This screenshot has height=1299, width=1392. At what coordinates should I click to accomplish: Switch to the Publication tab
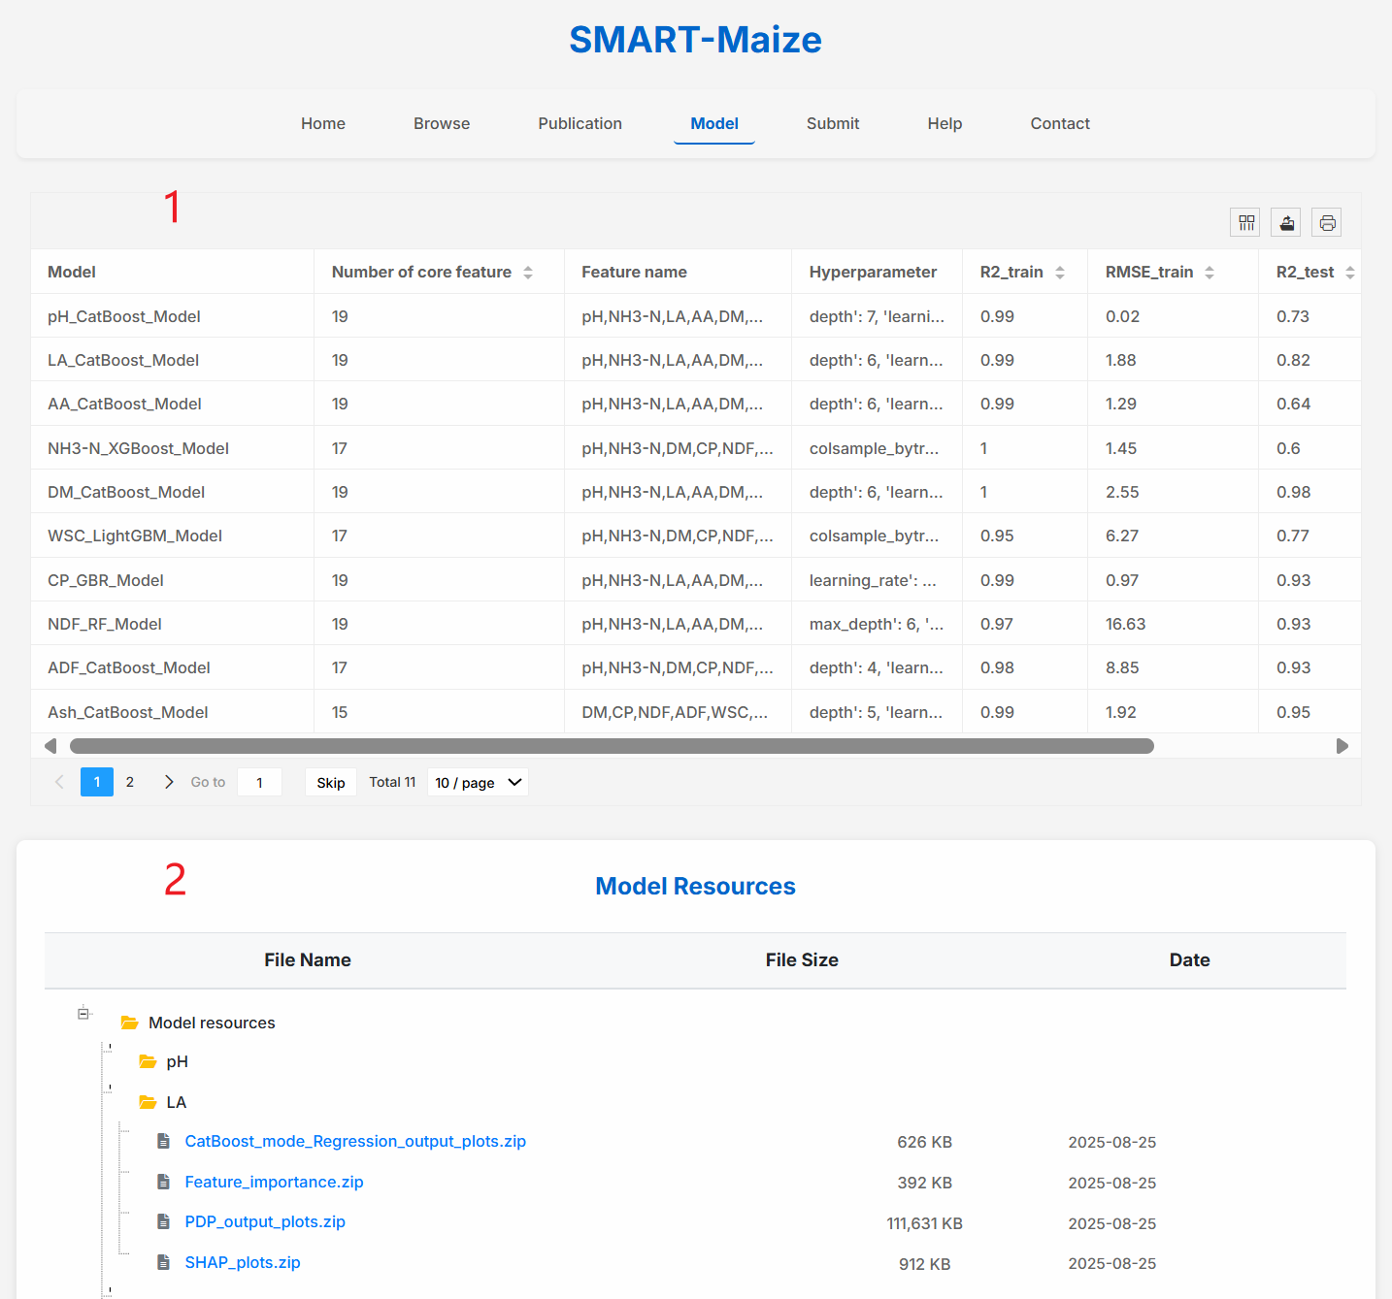tap(580, 124)
